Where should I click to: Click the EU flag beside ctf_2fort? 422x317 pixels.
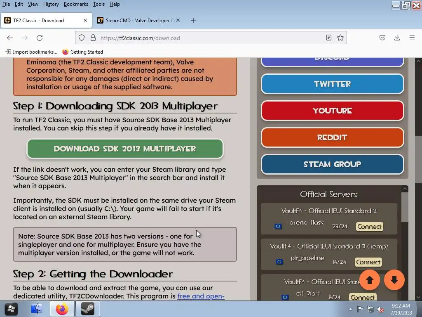coord(285,297)
